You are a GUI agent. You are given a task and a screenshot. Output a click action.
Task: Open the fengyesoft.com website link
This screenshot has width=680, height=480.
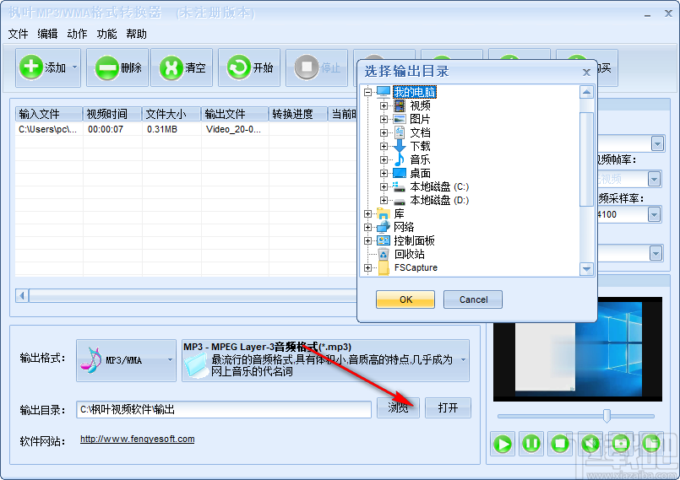point(138,439)
